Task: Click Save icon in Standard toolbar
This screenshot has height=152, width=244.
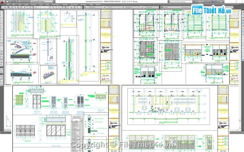Action: click(8, 7)
